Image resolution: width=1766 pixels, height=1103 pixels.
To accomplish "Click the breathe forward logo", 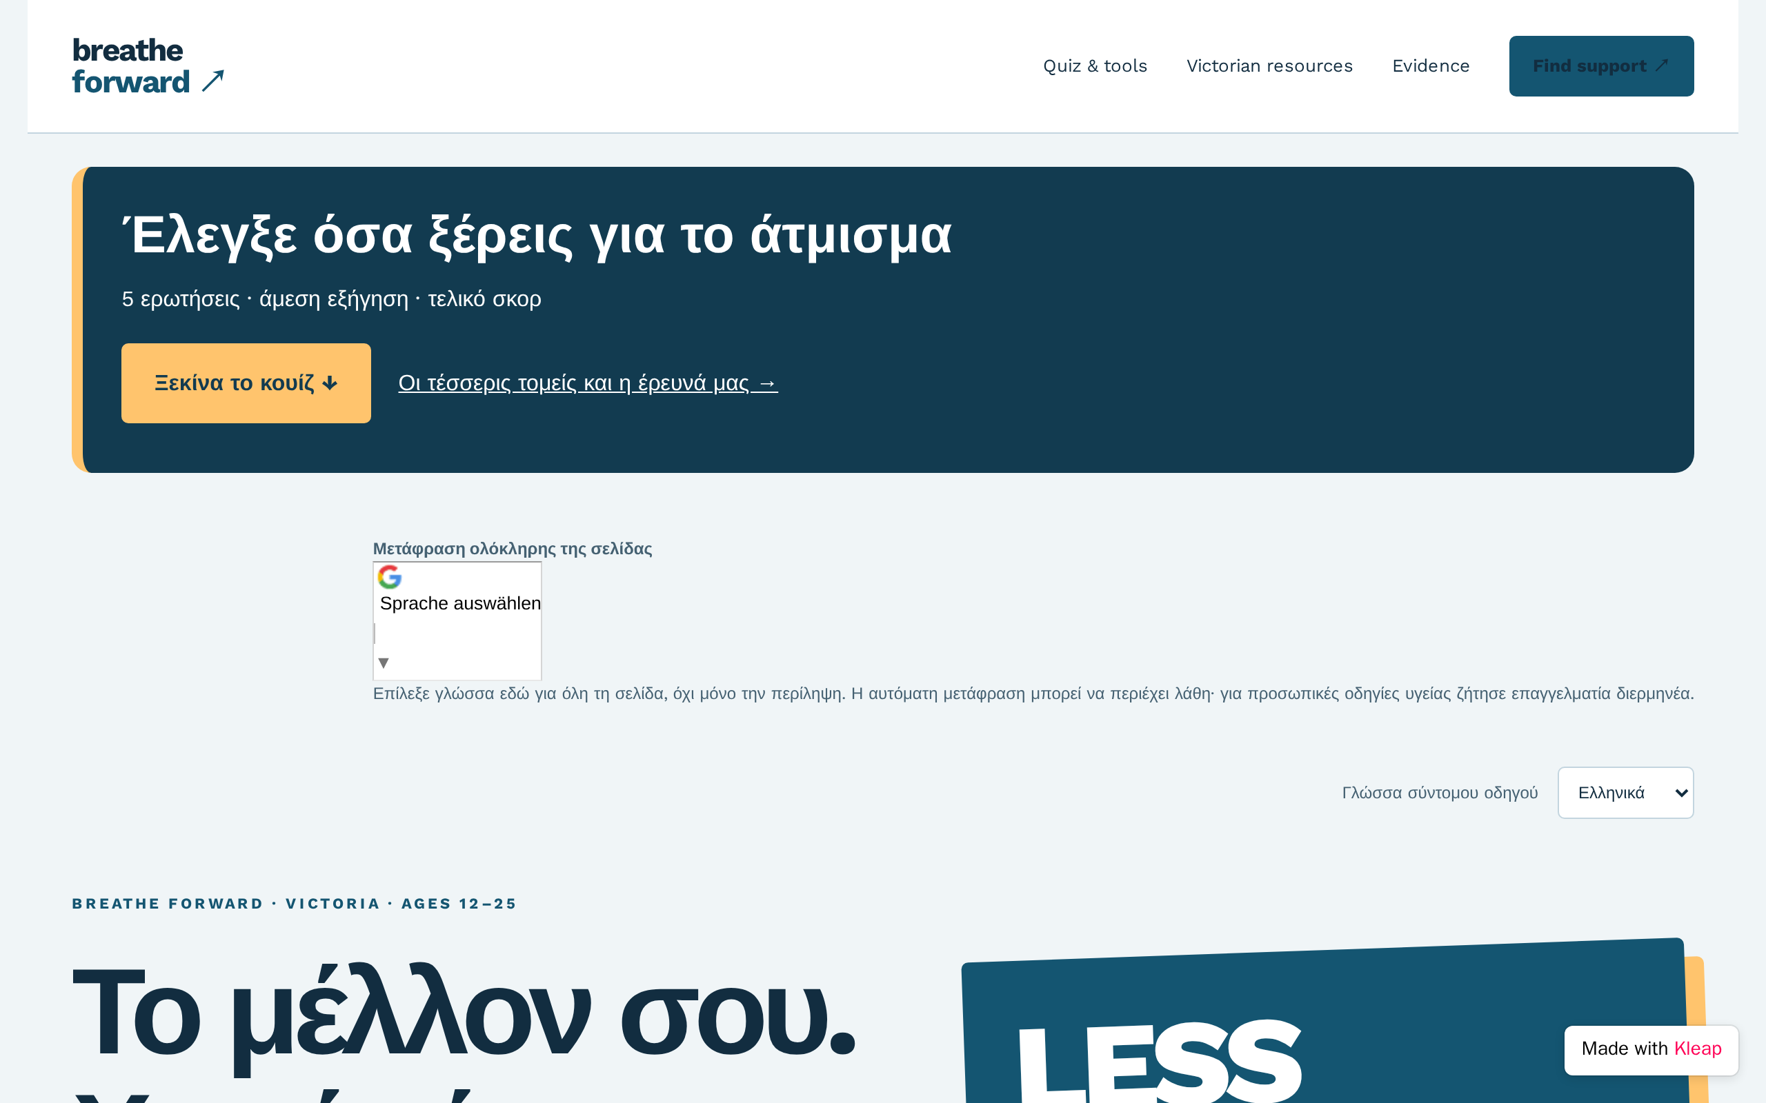I will coord(148,65).
